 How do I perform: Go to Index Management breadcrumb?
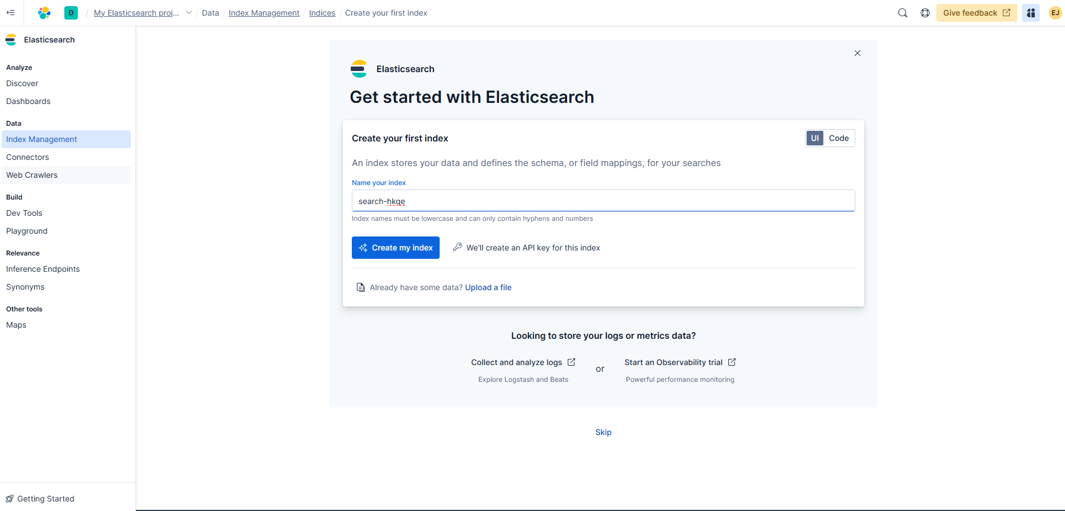point(264,13)
